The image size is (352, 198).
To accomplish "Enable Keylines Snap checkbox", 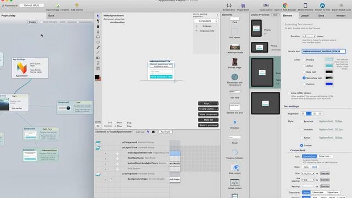I will pos(125,126).
